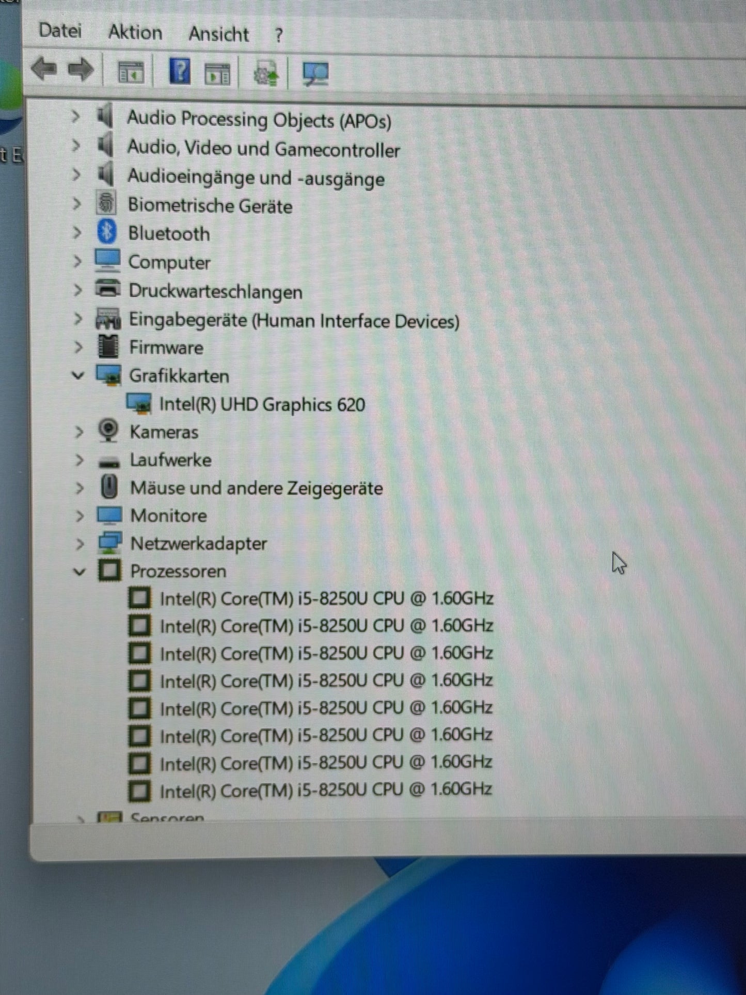746x995 pixels.
Task: Click the Monitore display icon
Action: click(109, 515)
